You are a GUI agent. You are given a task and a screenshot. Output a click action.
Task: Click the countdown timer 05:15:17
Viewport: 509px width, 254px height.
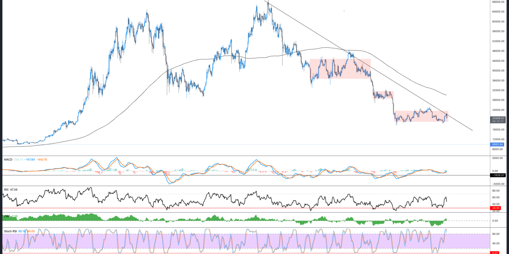click(x=497, y=121)
